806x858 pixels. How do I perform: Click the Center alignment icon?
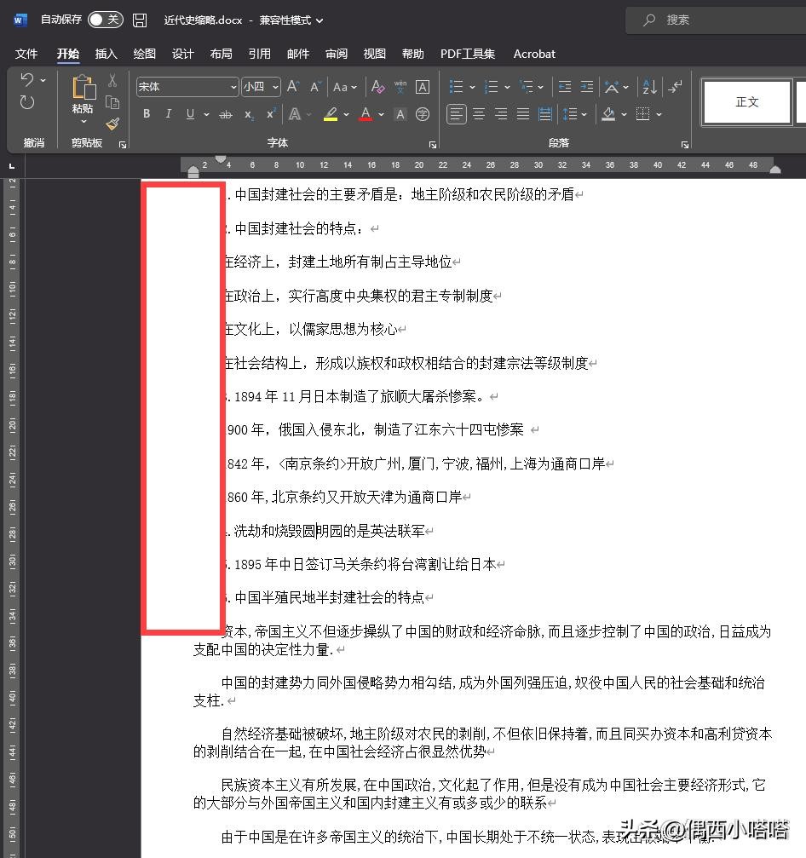[x=479, y=114]
